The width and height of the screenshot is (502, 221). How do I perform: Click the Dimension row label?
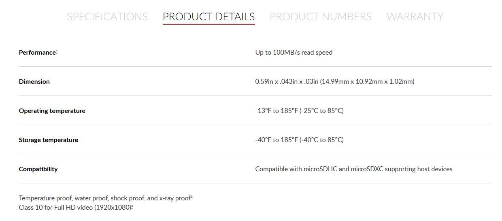[x=34, y=82]
